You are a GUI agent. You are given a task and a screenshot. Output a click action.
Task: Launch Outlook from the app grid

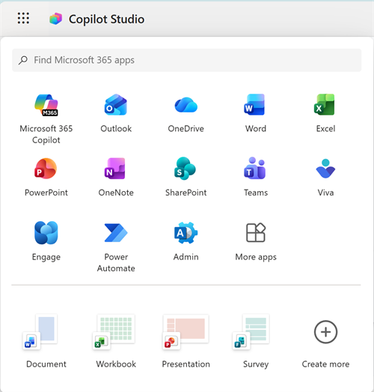pos(116,105)
